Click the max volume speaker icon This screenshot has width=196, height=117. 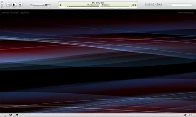point(49,5)
